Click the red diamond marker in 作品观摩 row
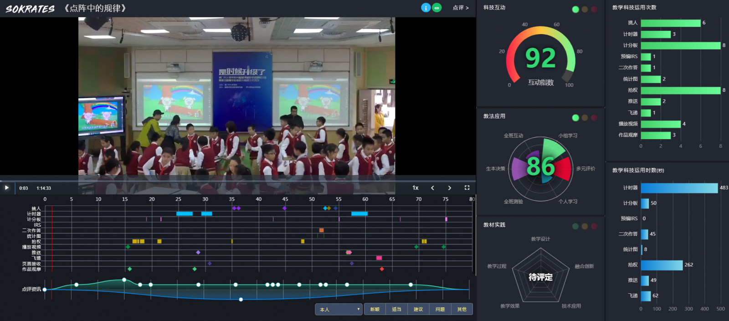This screenshot has height=321, width=729. 382,269
